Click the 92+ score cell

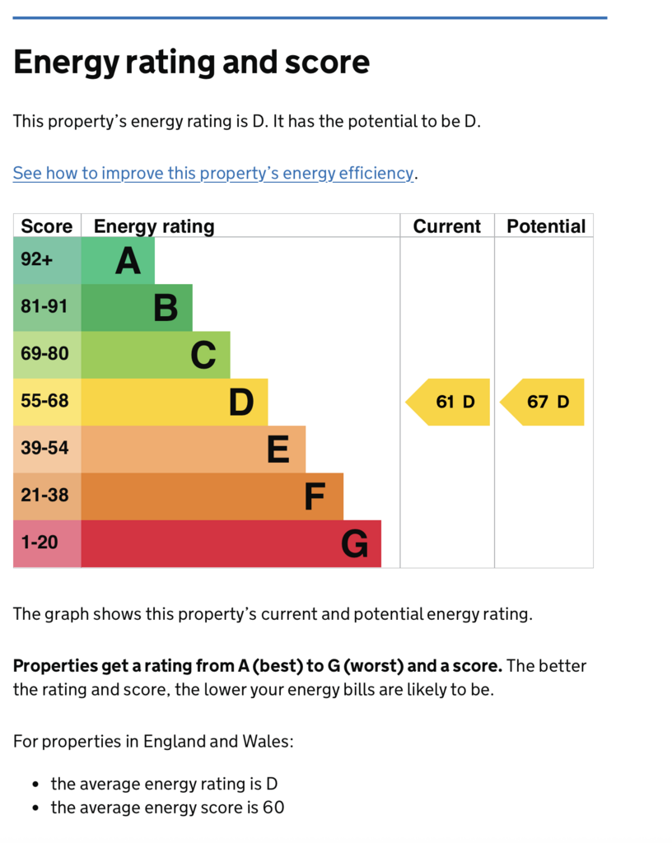(x=47, y=260)
